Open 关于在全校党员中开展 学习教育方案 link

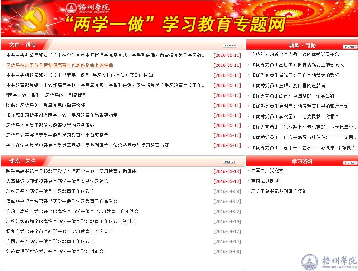click(87, 146)
